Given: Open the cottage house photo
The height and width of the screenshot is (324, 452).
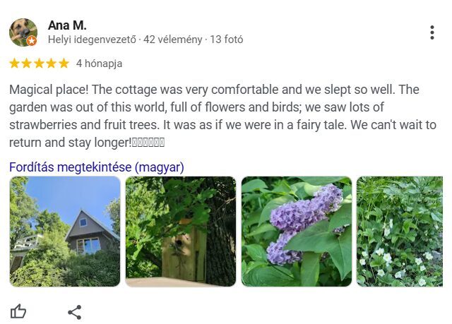Looking at the screenshot, I should tap(65, 232).
